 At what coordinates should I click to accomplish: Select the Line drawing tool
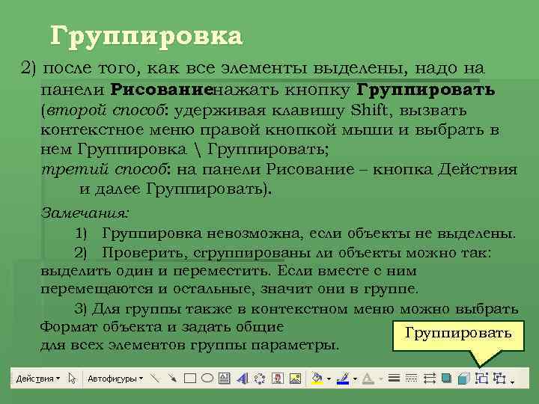coord(155,379)
